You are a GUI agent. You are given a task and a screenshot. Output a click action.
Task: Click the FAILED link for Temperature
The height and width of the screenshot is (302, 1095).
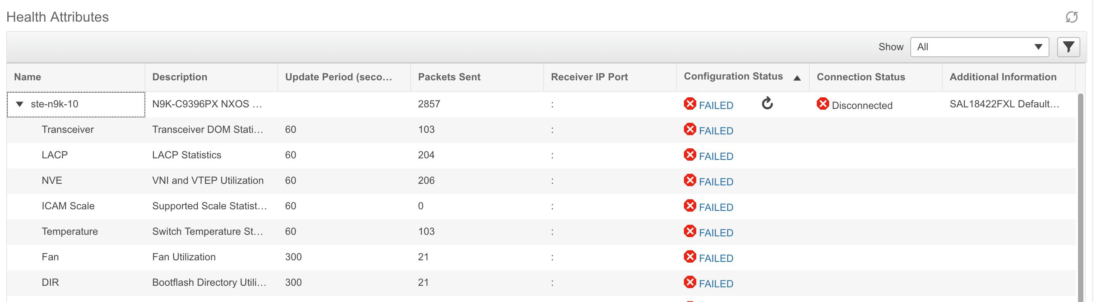[x=716, y=233]
